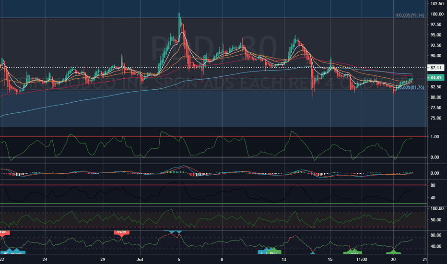This screenshot has height=264, width=447.
Task: Click the '11:00' time label on the axis
Action: 362,259
